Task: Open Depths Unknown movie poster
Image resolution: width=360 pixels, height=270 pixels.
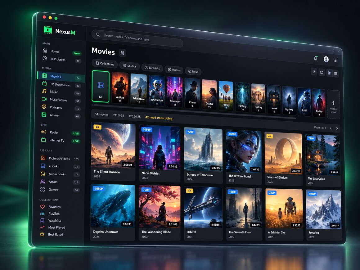Action: 113,206
